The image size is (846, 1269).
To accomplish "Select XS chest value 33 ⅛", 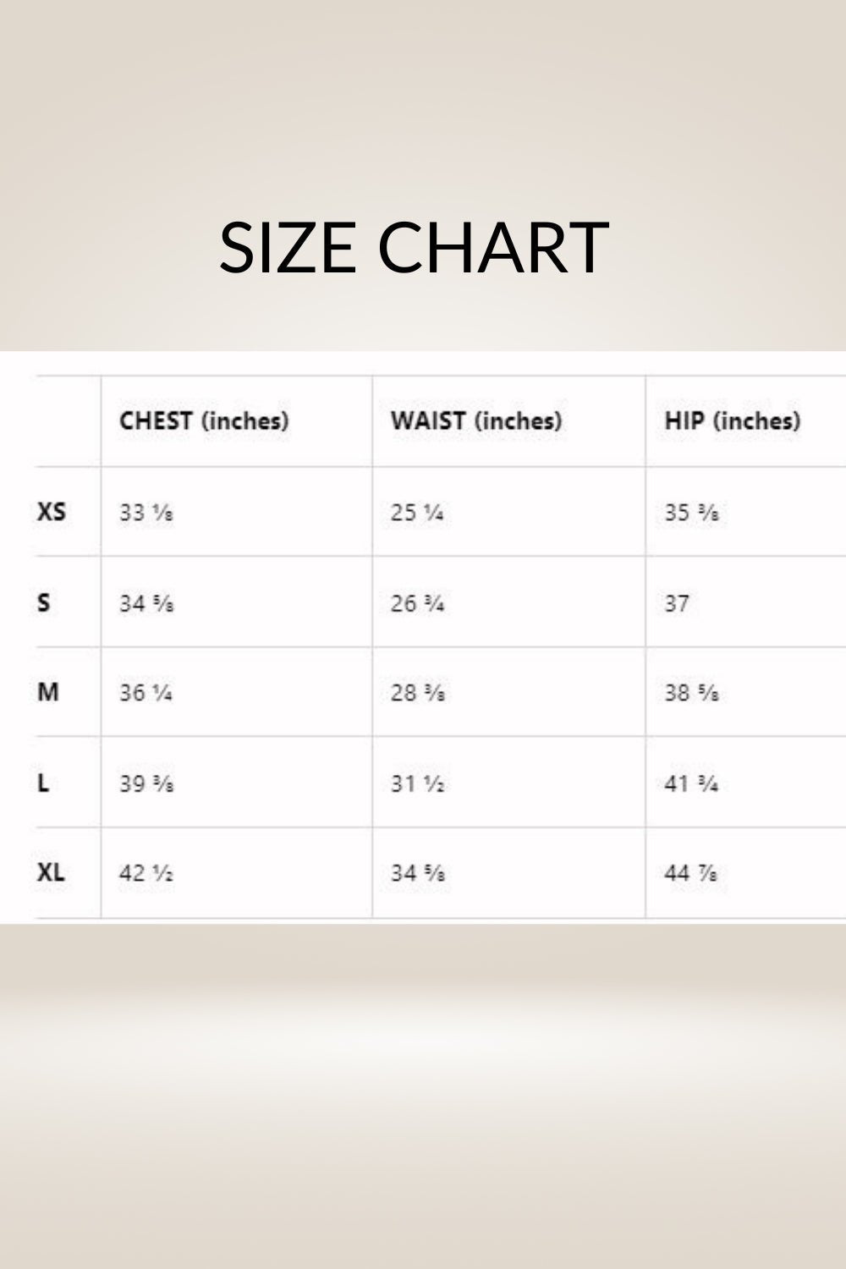I will 146,513.
